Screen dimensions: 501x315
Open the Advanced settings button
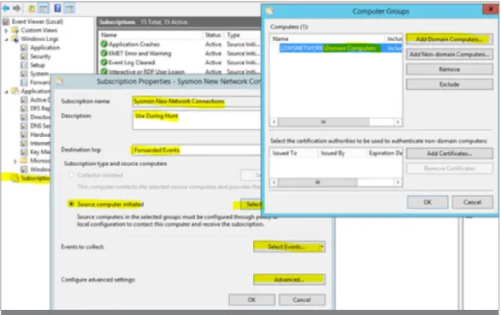tap(289, 280)
